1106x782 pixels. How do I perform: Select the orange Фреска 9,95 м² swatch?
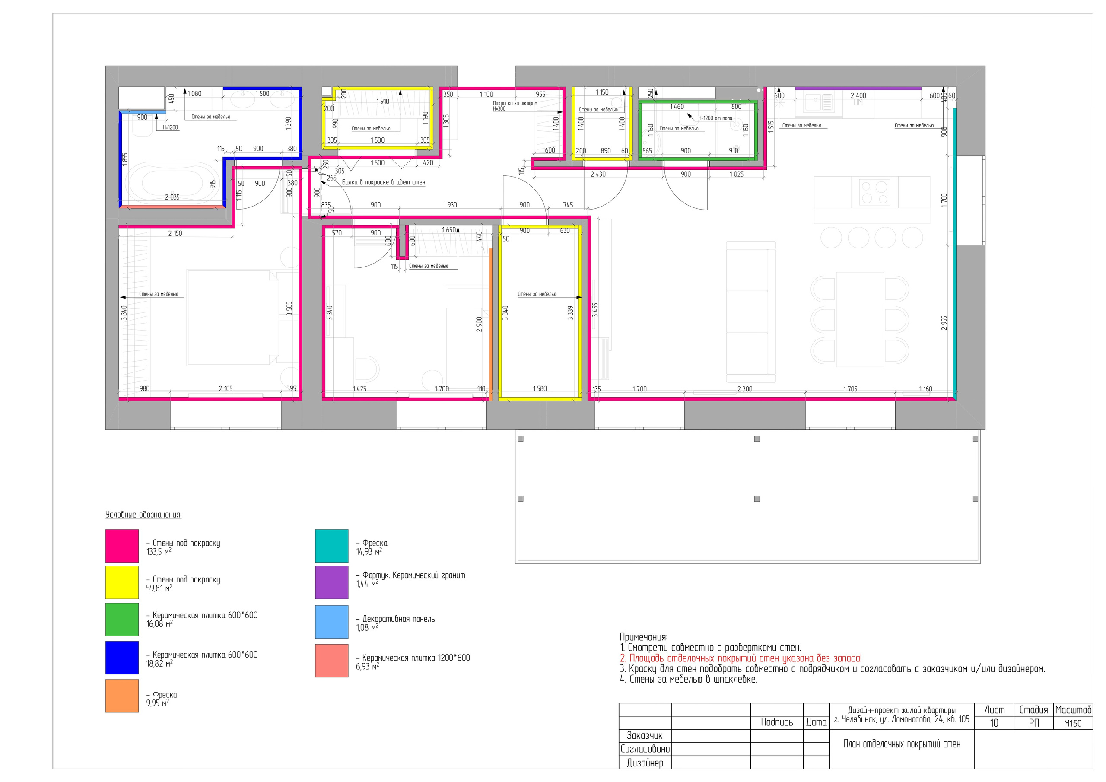[122, 696]
